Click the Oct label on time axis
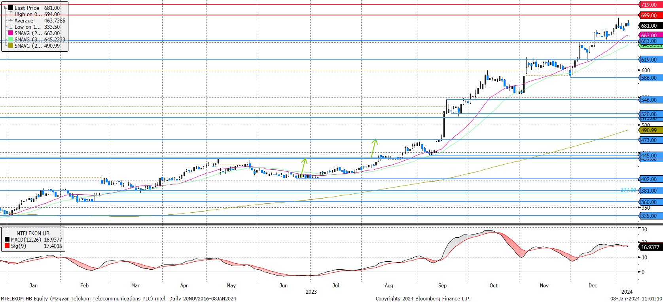Screen dimensions: 663x302 coord(493,285)
